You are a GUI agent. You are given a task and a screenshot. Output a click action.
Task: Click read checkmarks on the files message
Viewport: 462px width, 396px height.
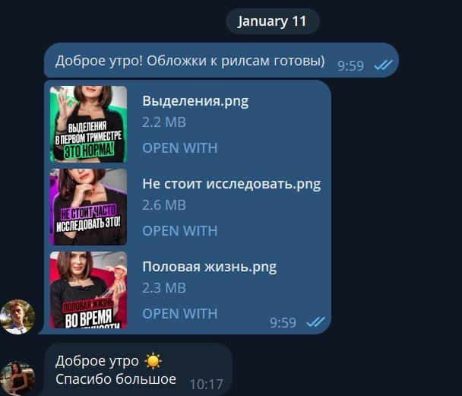(315, 322)
